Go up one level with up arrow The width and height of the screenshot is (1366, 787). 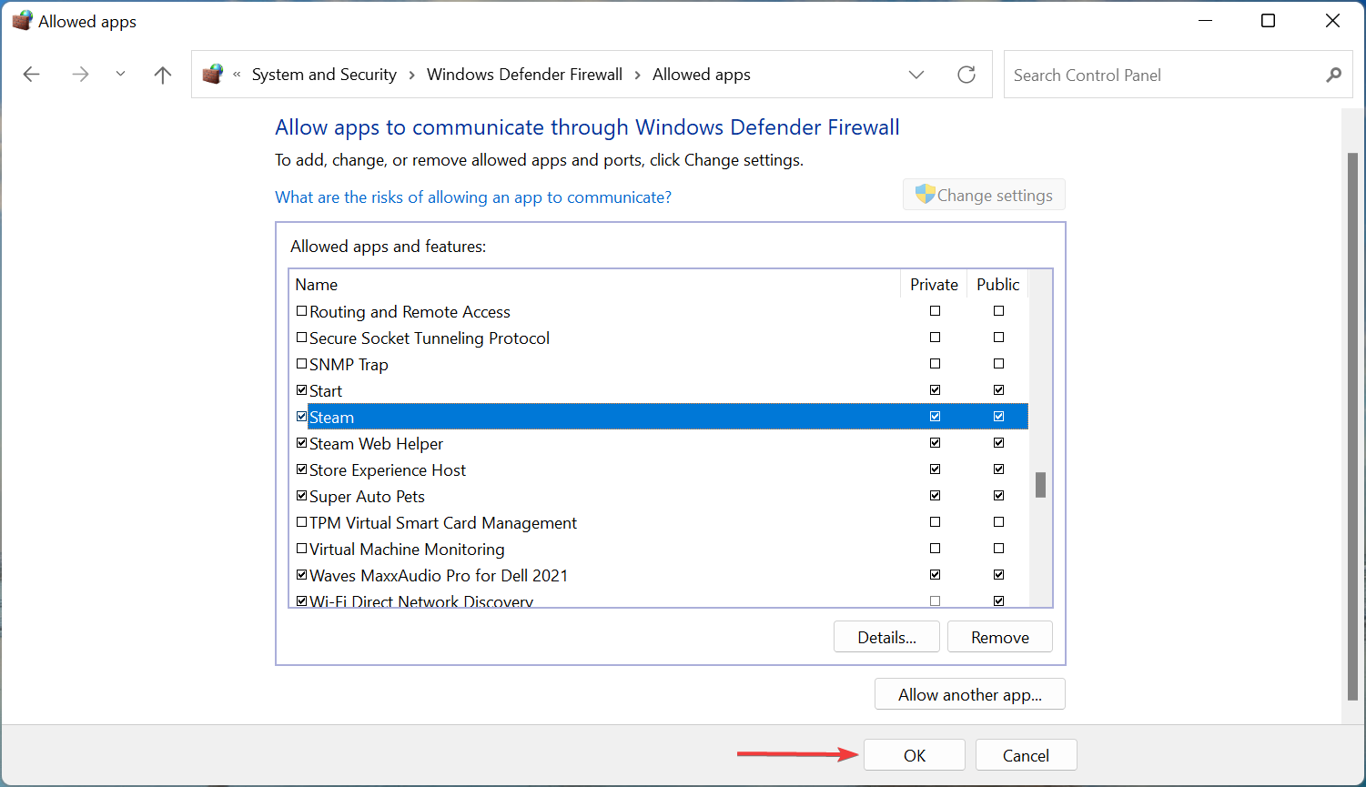[163, 75]
